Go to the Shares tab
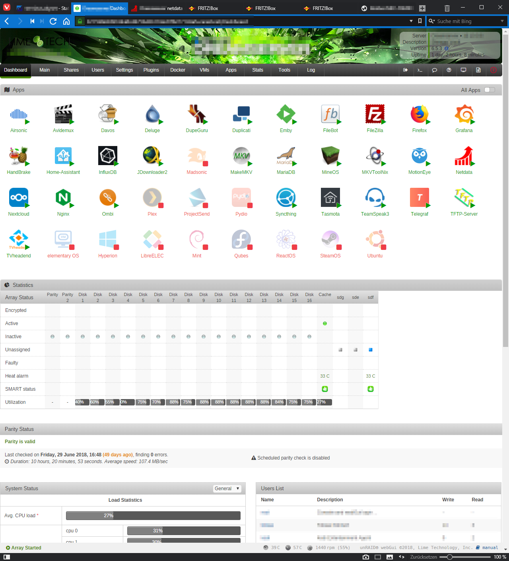Viewport: 509px width, 561px height. pos(71,70)
